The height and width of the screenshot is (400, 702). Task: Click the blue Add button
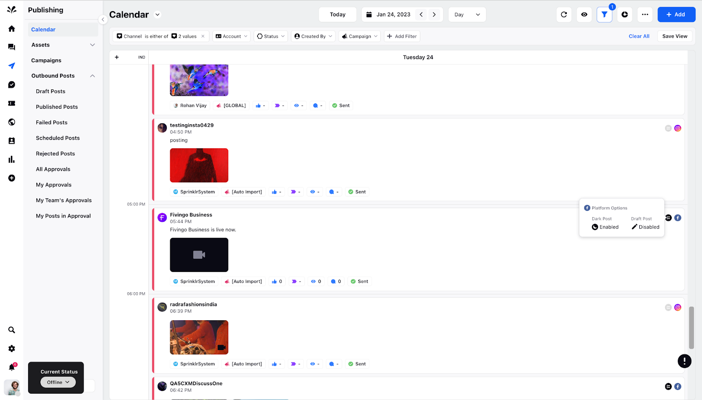[677, 14]
